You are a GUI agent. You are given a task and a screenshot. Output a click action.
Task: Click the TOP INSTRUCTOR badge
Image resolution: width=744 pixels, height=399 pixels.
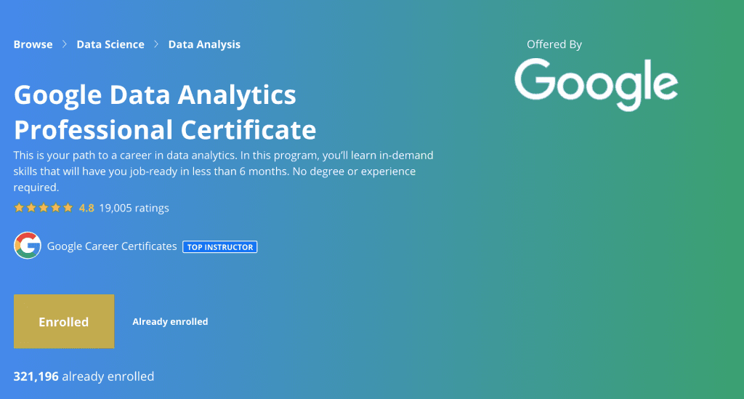click(x=219, y=246)
